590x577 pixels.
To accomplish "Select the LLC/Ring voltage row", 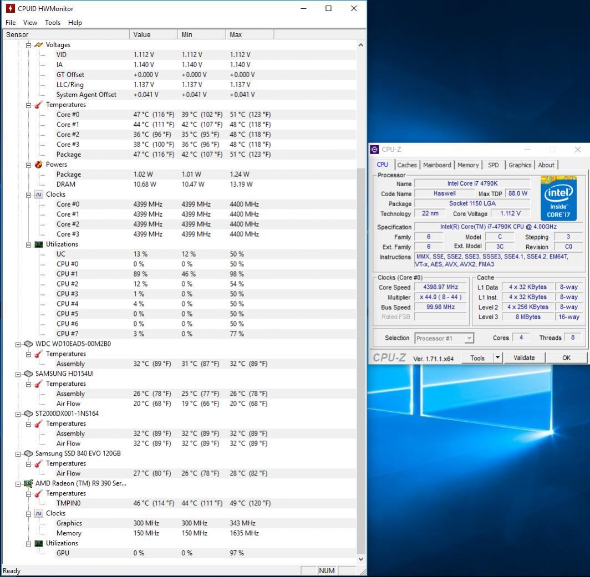I will click(x=205, y=85).
